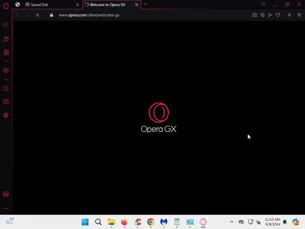Close the Welcome to Opera GX tab
This screenshot has height=229, width=305.
pyautogui.click(x=136, y=5)
